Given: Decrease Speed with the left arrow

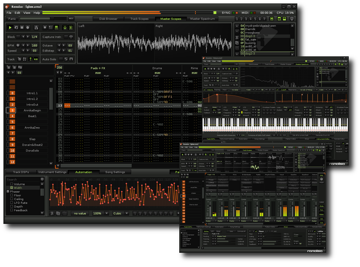Looking at the screenshot, I should click(23, 50).
